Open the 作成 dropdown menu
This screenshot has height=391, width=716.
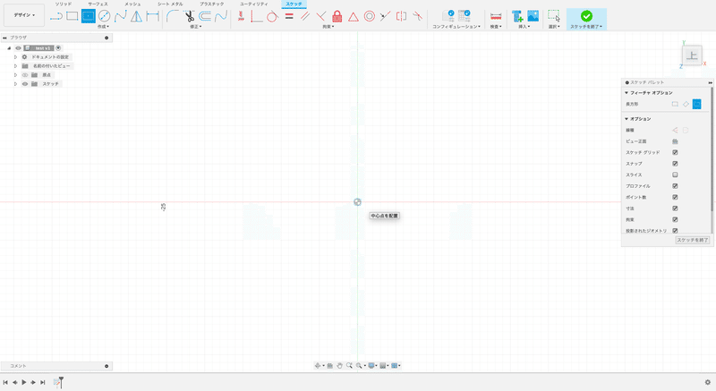[x=103, y=27]
